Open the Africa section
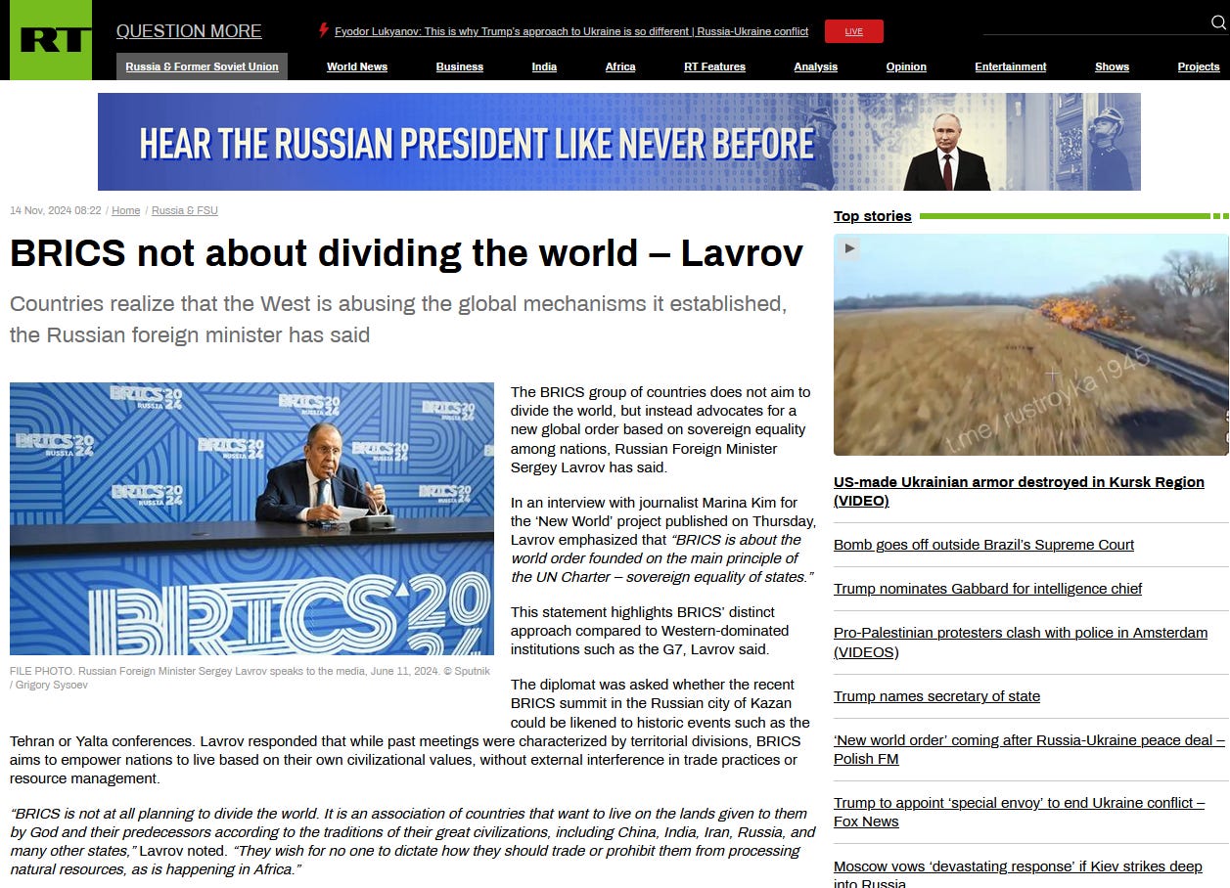 [x=620, y=67]
